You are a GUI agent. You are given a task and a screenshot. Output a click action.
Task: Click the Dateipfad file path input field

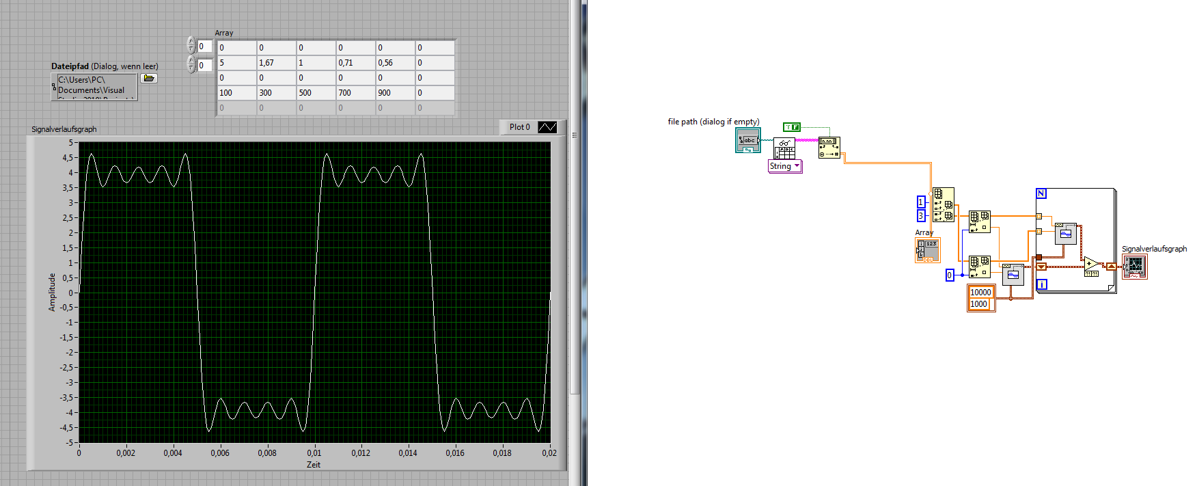[x=97, y=87]
